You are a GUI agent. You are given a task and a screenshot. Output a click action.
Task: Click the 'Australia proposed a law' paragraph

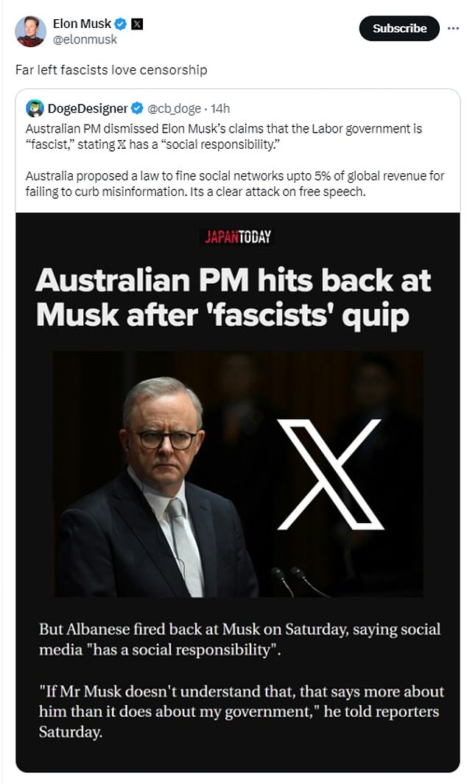coord(234,183)
